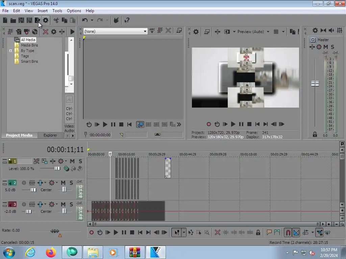Click the Master bus volume fader
This screenshot has width=346, height=259.
(x=315, y=84)
